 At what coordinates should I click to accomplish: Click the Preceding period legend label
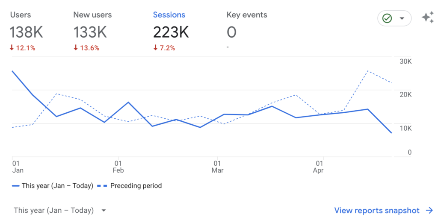point(136,186)
